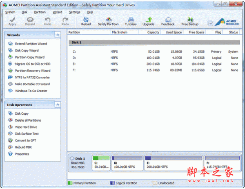Open the System menu
Screen dimensions: 245x189
click(10, 12)
